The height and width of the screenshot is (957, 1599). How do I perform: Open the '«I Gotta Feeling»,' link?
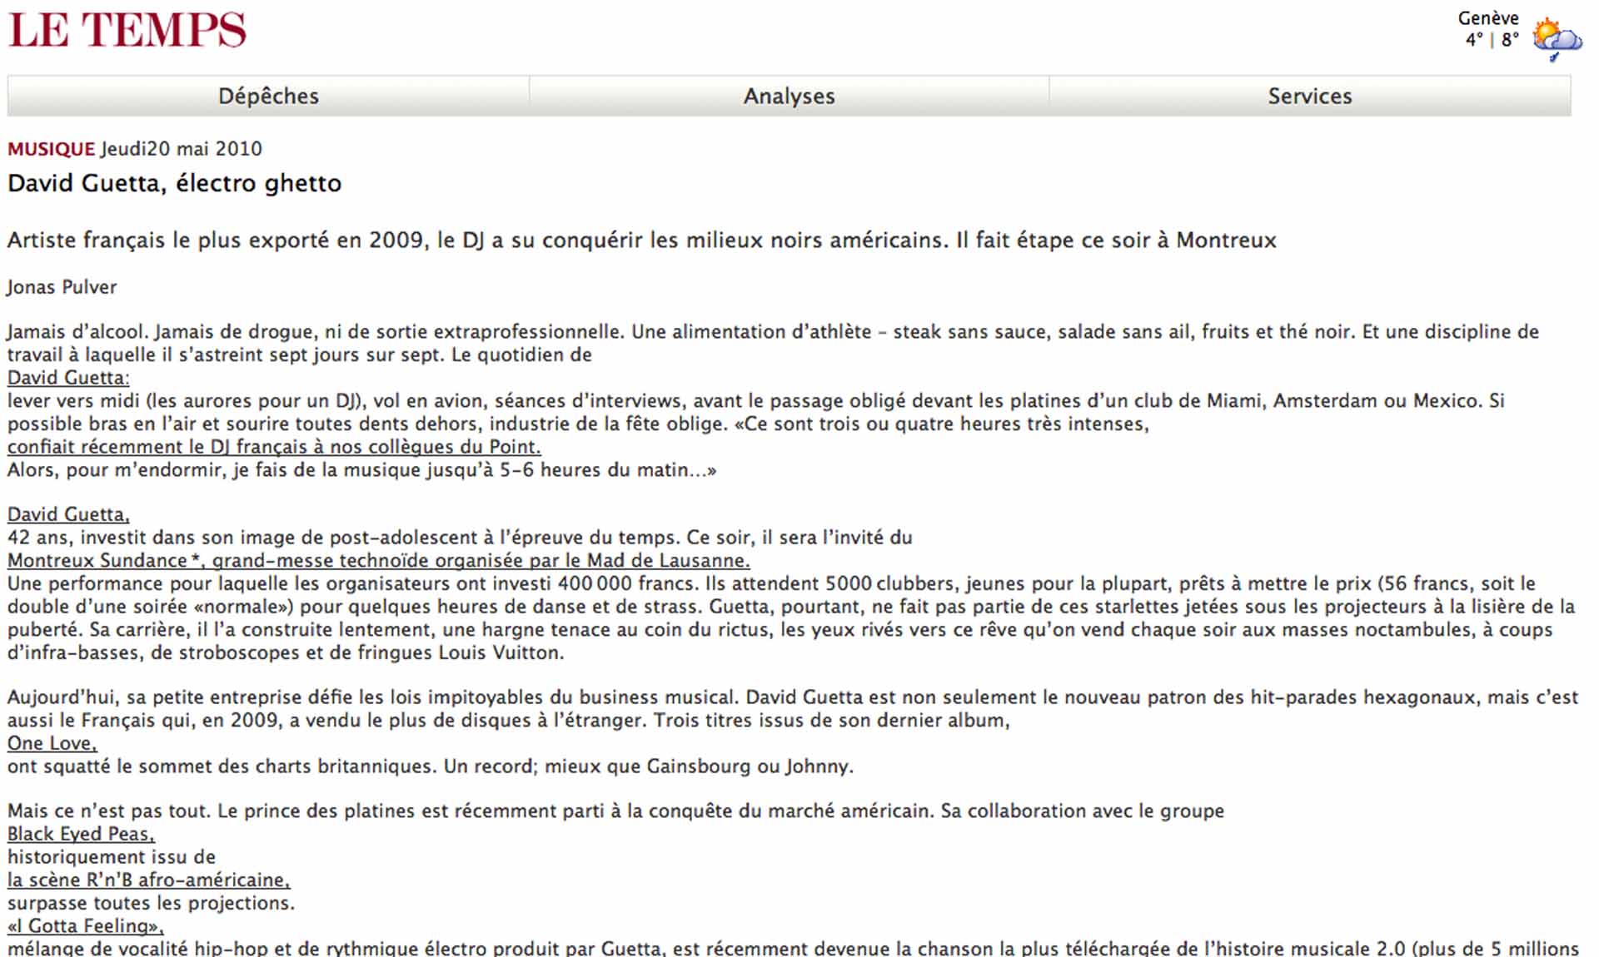tap(86, 925)
